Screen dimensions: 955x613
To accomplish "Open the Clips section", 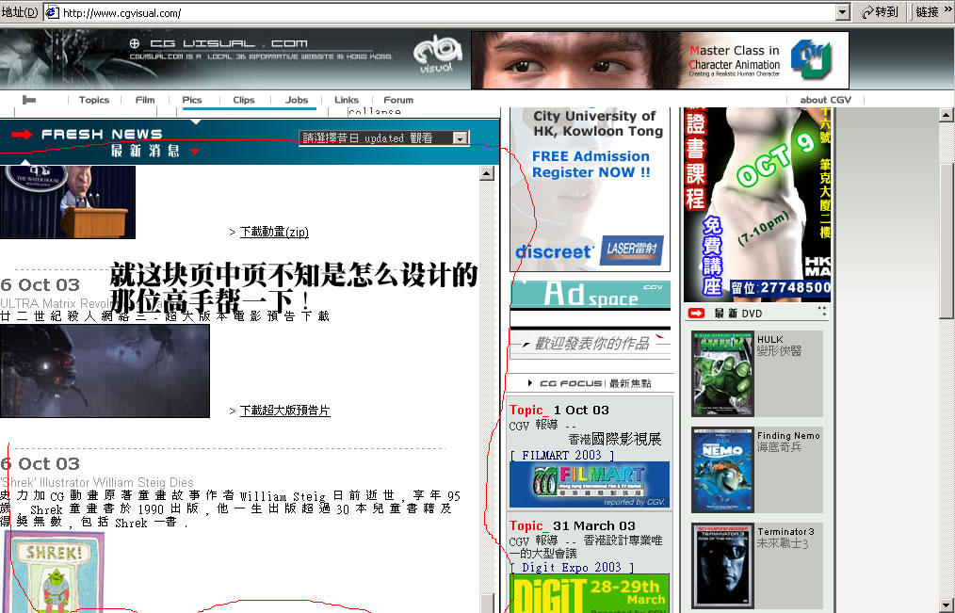I will pos(244,100).
